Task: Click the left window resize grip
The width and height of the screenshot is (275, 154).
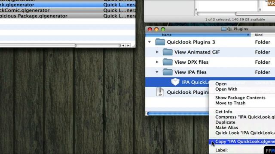Action: click(x=134, y=46)
